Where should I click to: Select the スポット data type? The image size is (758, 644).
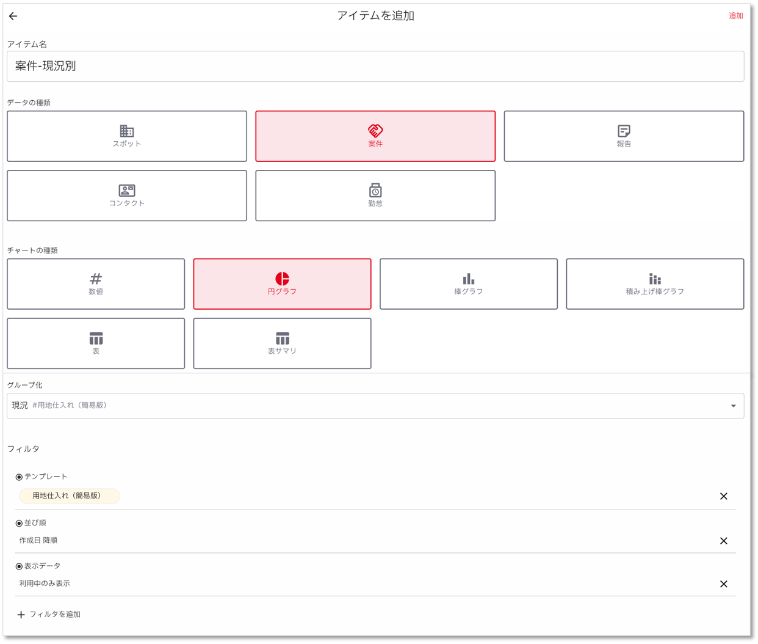click(x=127, y=136)
